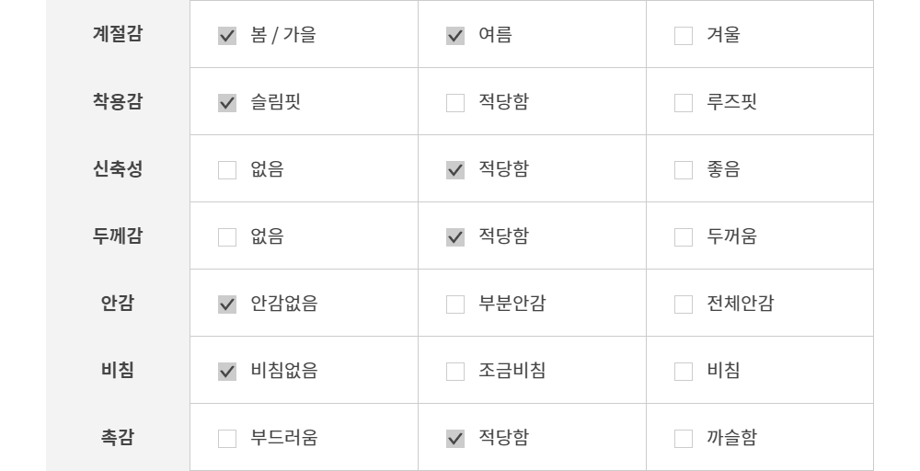Uncheck 적당함 in the 신축성 row

coord(455,170)
